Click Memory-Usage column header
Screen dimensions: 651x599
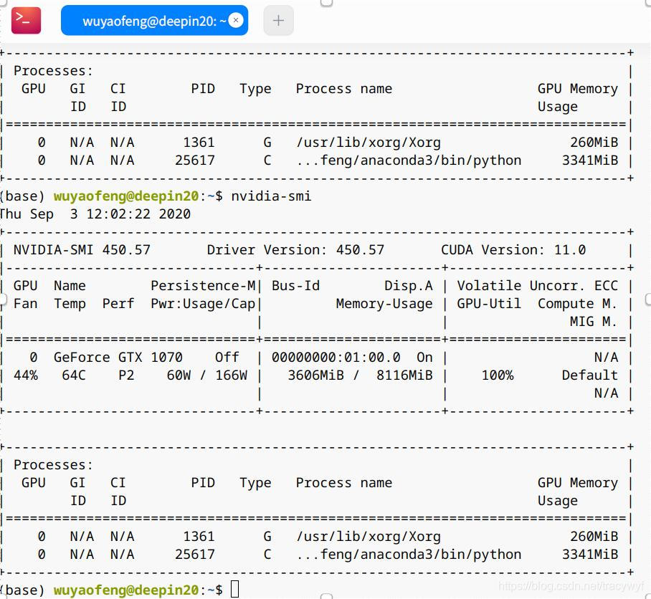(x=384, y=304)
